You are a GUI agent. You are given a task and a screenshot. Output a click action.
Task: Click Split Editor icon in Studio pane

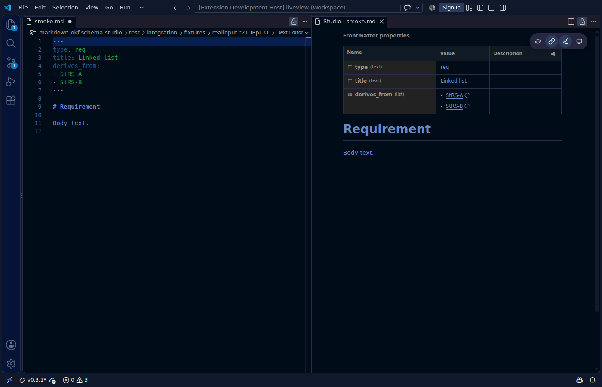[x=571, y=21]
